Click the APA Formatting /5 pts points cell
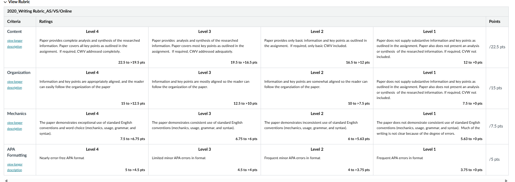Viewport: 515px width, 182px height. (497, 159)
